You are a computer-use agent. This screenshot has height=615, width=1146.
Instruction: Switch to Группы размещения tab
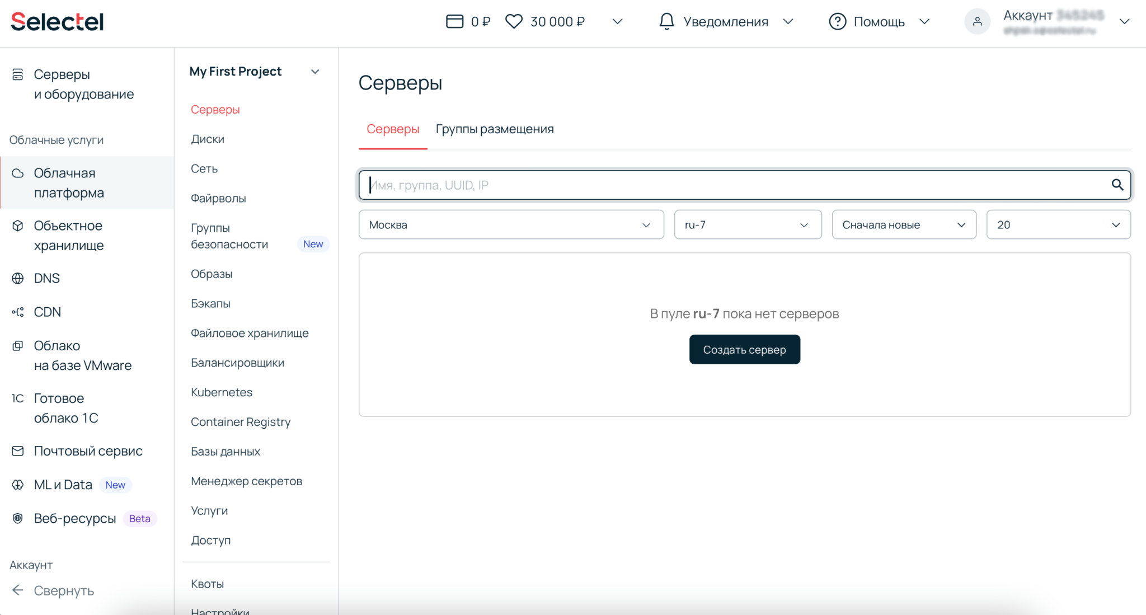pos(495,129)
